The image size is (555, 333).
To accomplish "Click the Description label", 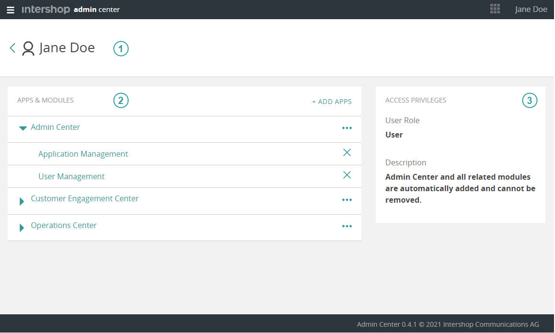I will [x=405, y=162].
